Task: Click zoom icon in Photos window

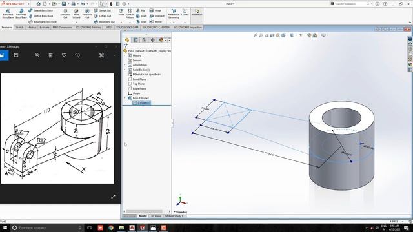Action: 37,55
